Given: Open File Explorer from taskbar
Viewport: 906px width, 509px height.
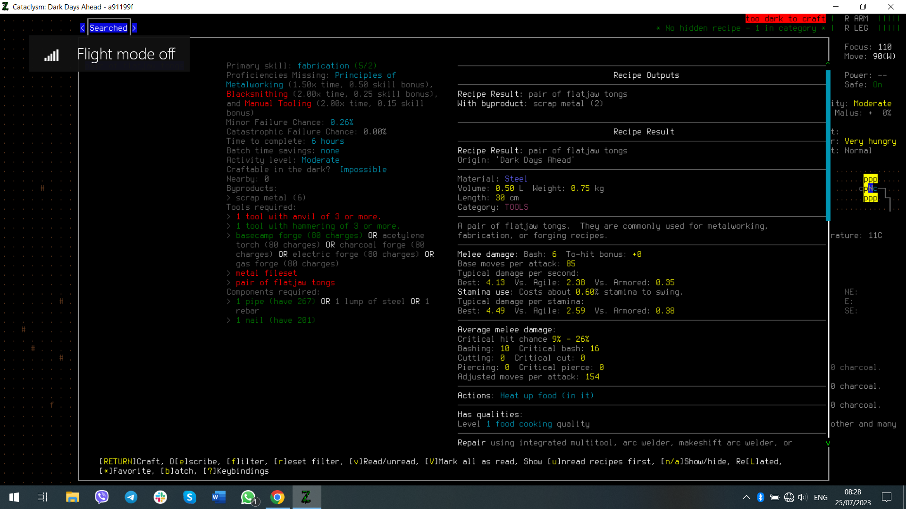Looking at the screenshot, I should pos(72,497).
